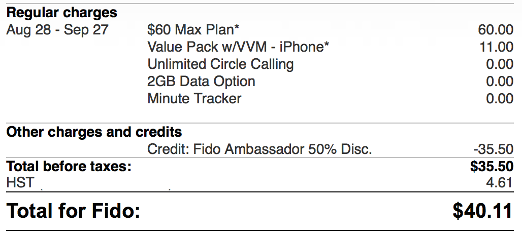Click the HST tax label

(20, 182)
